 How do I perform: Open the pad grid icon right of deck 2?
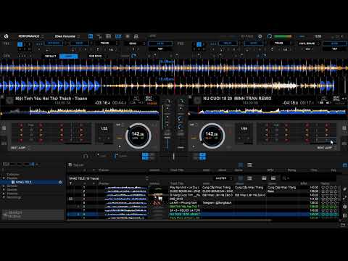coord(344,128)
